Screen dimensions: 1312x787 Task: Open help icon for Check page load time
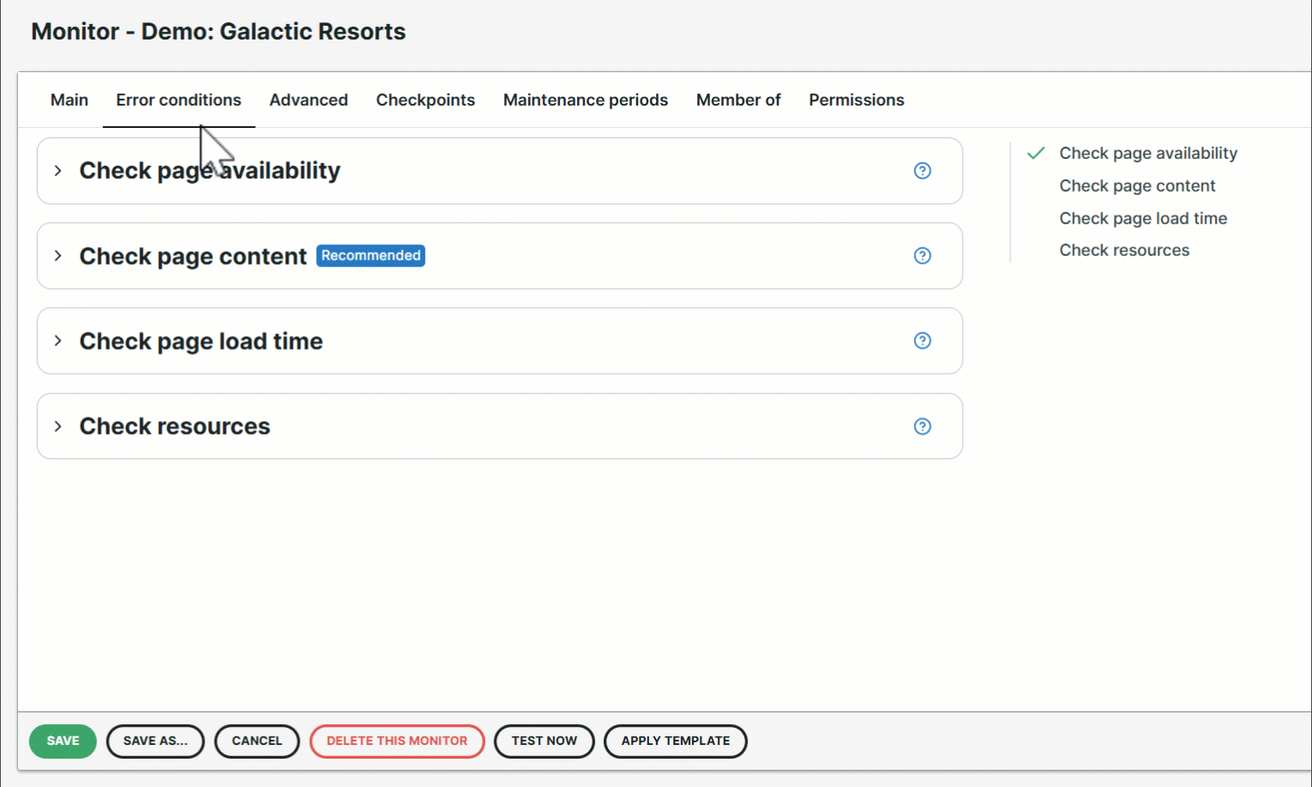point(922,340)
